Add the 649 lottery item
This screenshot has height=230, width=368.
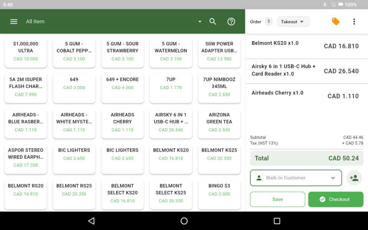click(x=74, y=89)
